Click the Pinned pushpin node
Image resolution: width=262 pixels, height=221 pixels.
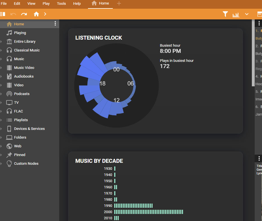coord(19,155)
